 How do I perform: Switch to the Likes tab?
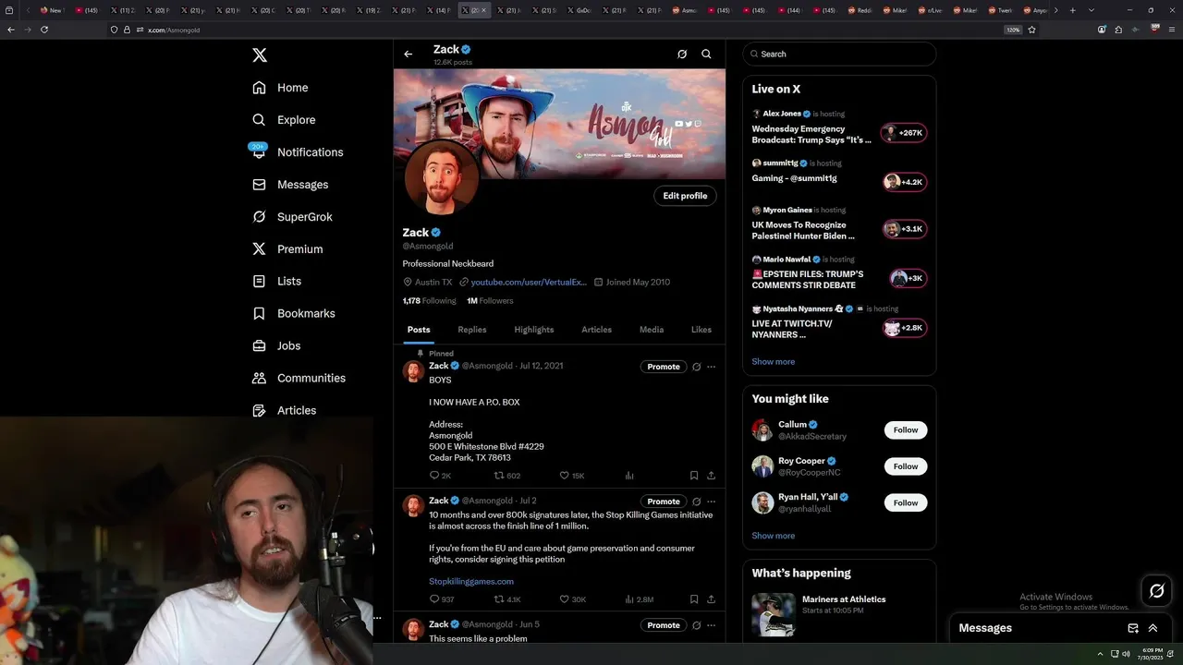pos(701,330)
